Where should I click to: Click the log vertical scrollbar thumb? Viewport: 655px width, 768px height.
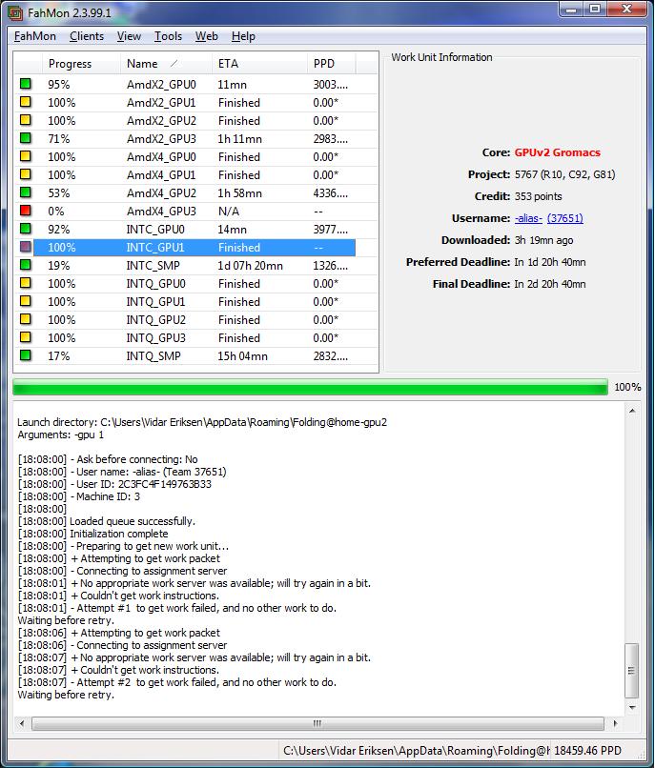point(632,670)
